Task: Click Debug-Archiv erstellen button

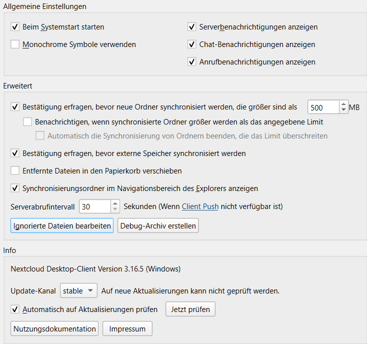Action: point(158,225)
